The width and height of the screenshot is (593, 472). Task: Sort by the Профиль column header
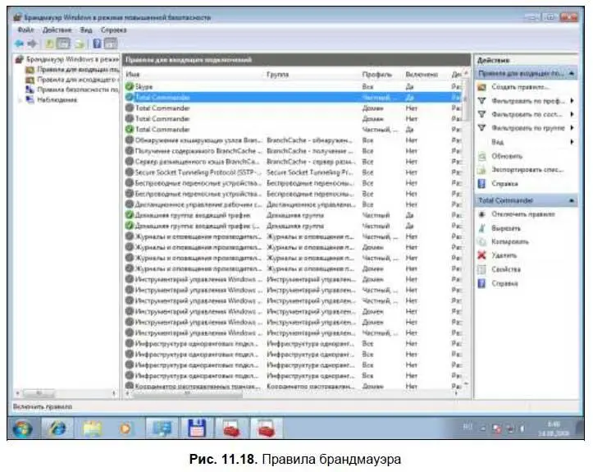[381, 75]
